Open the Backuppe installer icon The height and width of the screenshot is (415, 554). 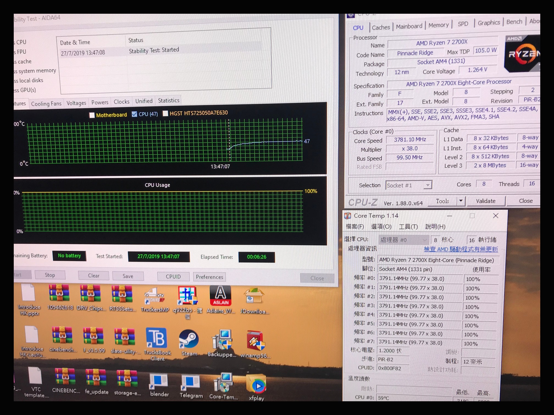pos(222,343)
